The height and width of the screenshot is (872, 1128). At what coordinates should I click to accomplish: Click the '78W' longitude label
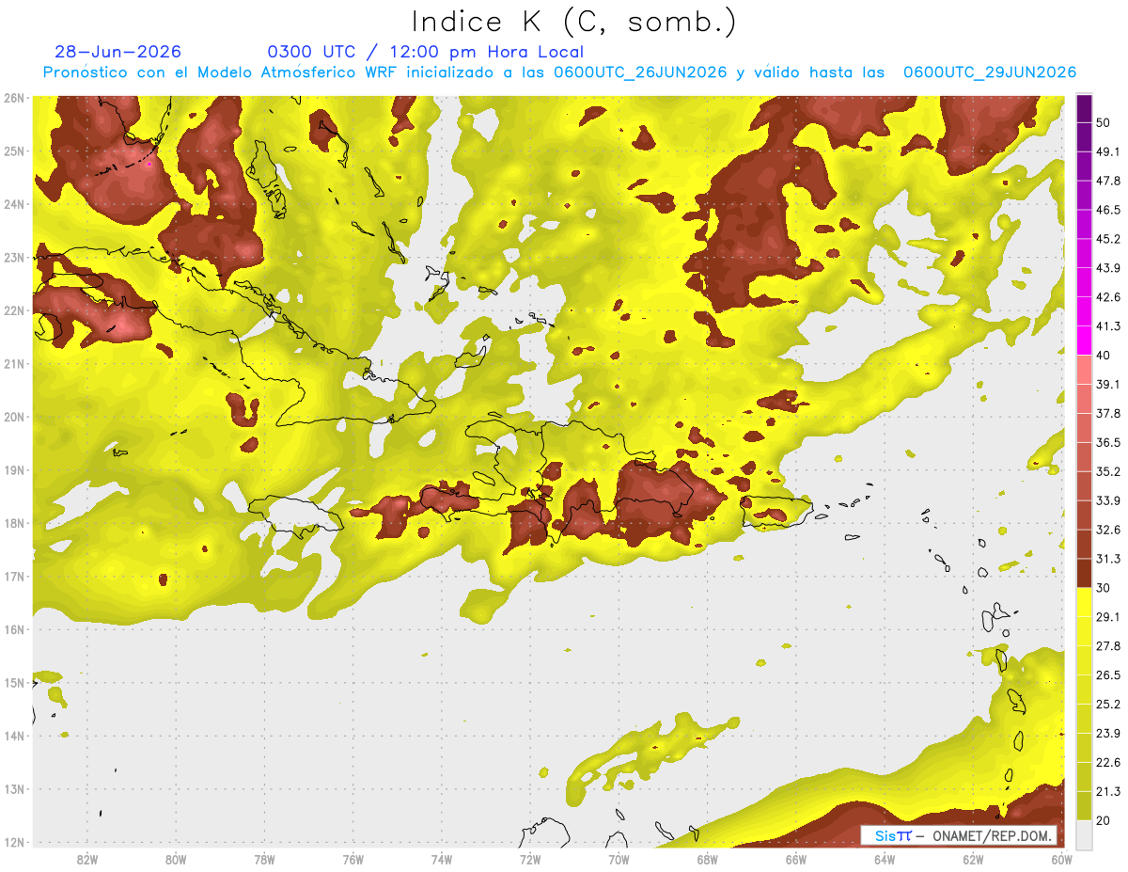[264, 860]
